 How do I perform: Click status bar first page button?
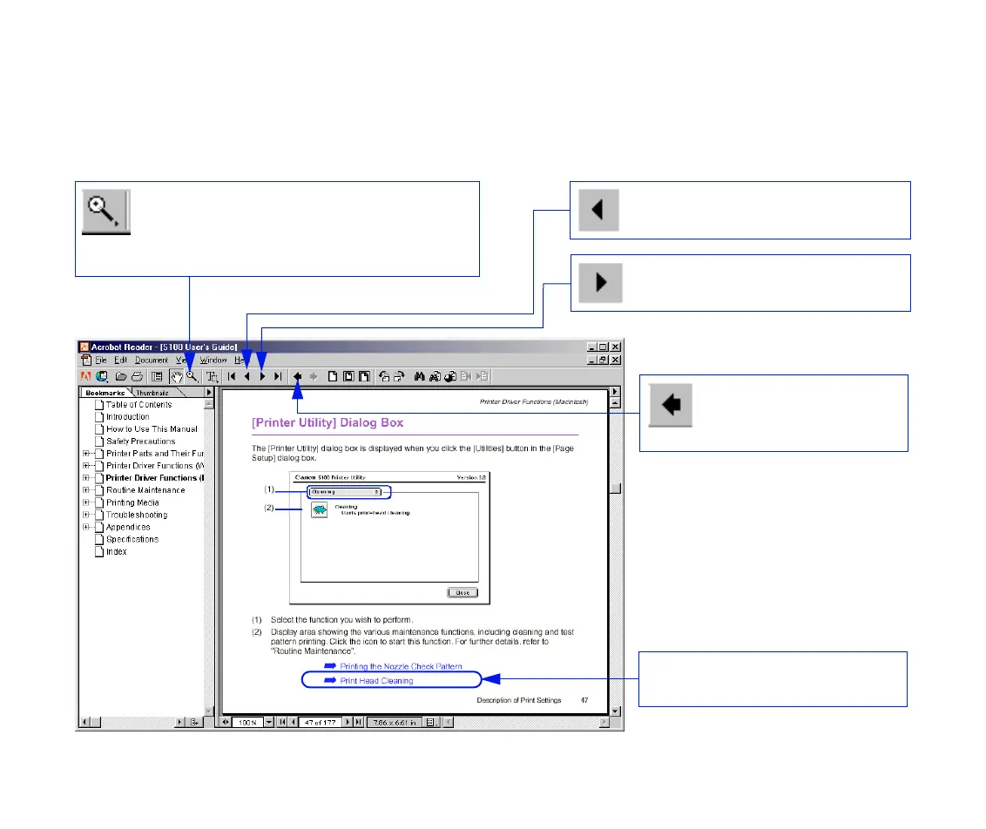(282, 722)
